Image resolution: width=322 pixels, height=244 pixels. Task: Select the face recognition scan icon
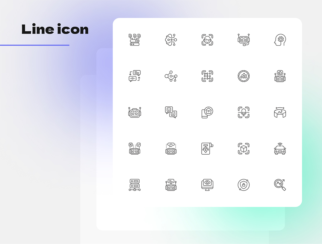207,40
